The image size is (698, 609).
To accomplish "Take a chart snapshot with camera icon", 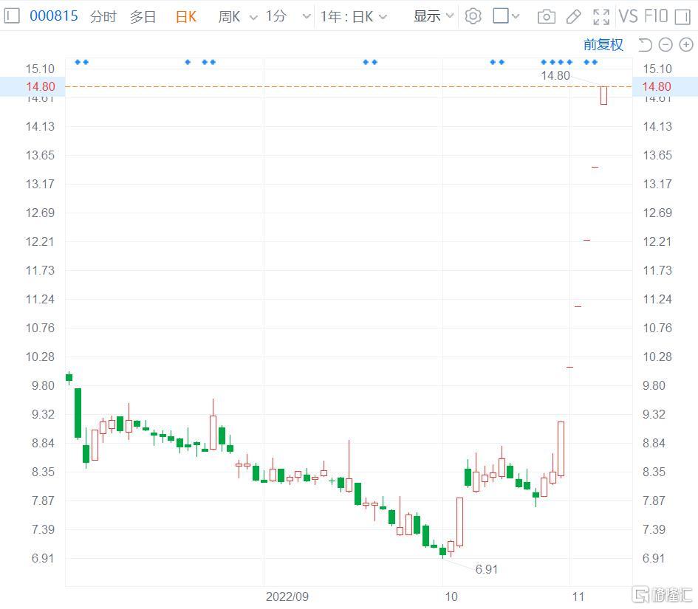I will [x=546, y=17].
